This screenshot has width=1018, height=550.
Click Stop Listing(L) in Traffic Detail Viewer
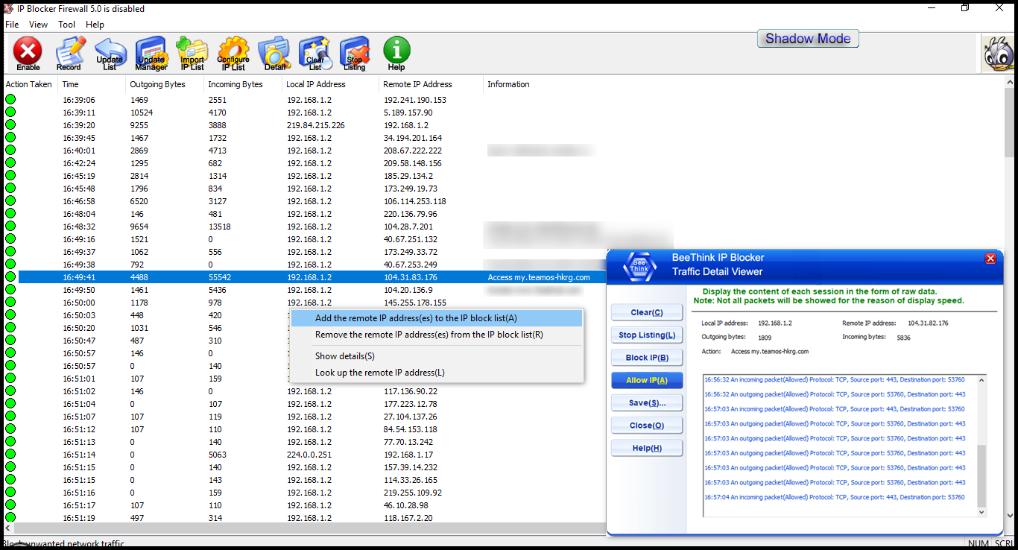[x=647, y=335]
